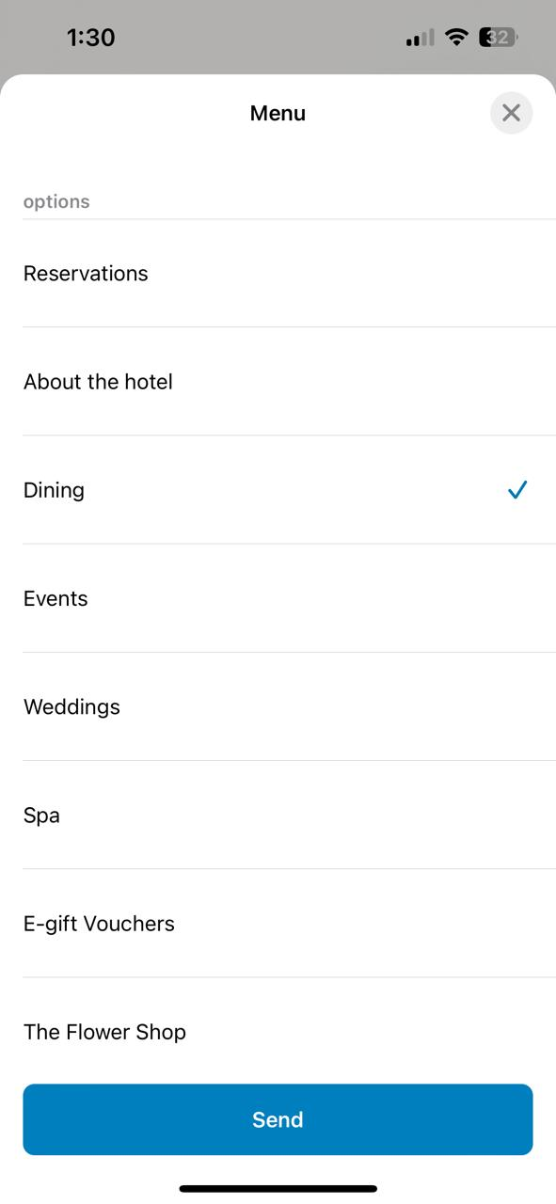
Task: Tap the Wi-Fi status icon
Action: tap(457, 38)
